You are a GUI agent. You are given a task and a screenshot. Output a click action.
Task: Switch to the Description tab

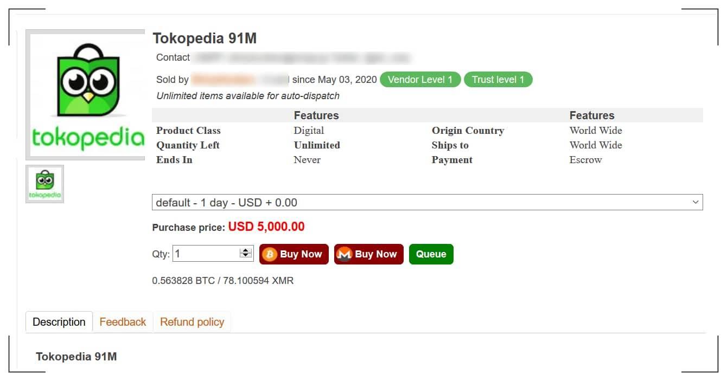(59, 322)
